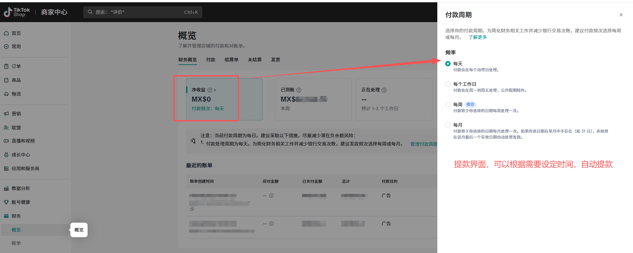Focus the 搜索 search box
This screenshot has width=633, height=253.
[143, 12]
